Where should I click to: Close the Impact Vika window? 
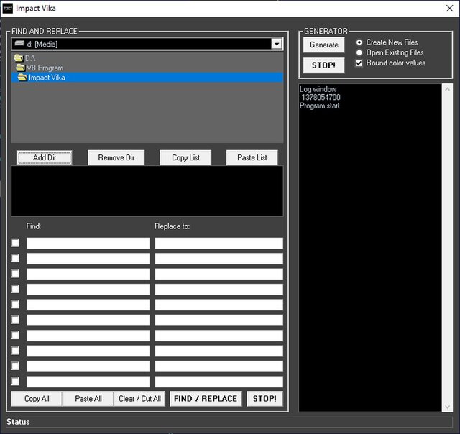click(x=439, y=9)
